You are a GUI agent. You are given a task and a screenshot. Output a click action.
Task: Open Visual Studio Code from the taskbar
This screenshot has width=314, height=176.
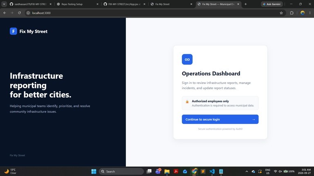click(x=212, y=172)
